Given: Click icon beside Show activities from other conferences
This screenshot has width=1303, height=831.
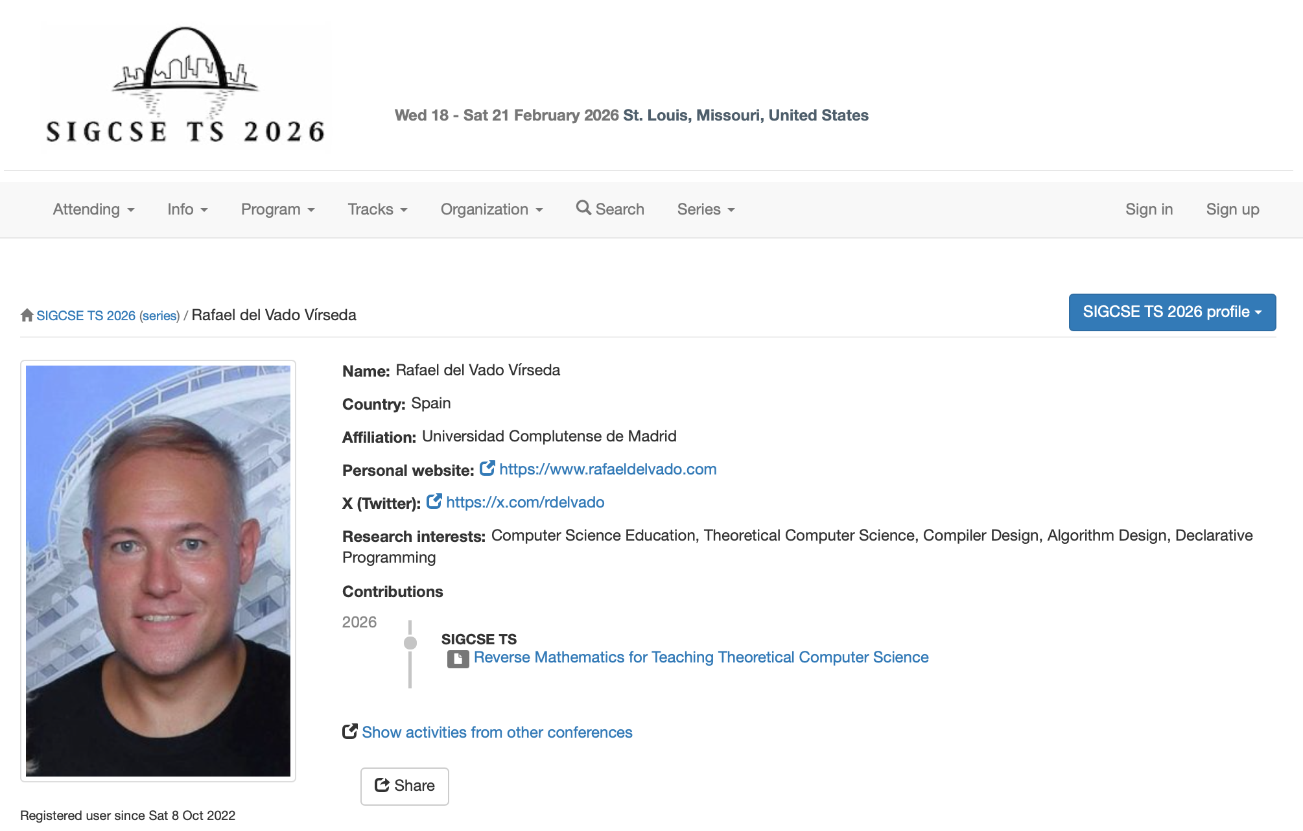Looking at the screenshot, I should pos(349,732).
